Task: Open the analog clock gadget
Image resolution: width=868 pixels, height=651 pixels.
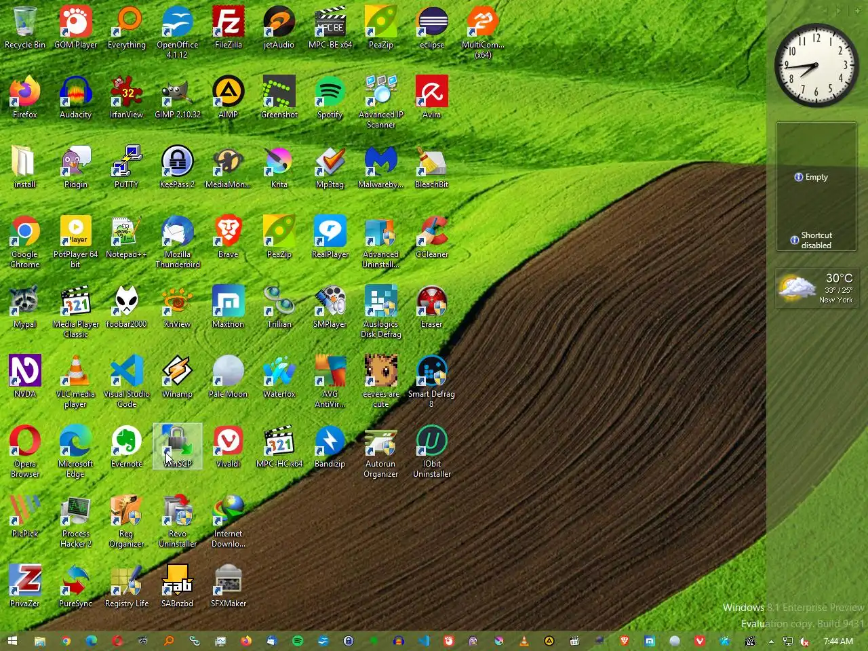Action: pyautogui.click(x=816, y=65)
